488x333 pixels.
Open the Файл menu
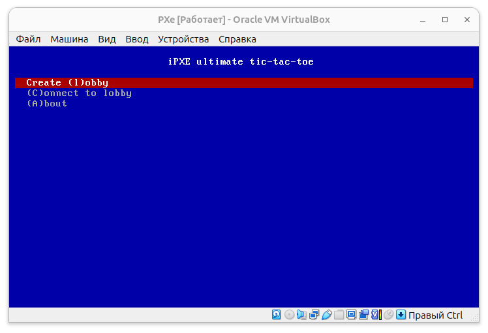(28, 39)
